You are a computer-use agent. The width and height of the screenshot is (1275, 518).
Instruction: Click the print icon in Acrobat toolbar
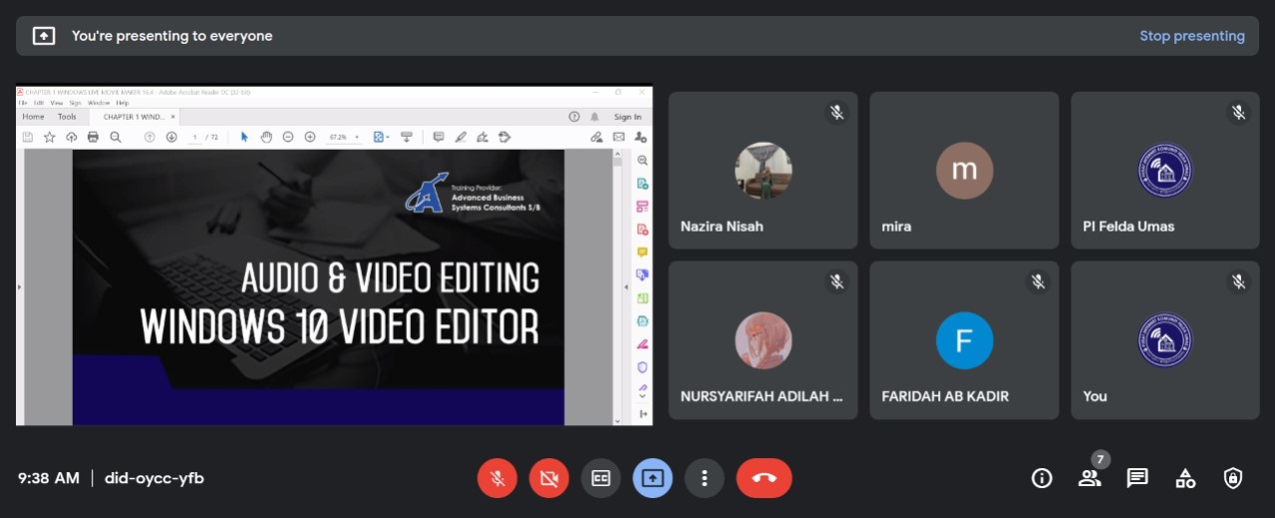93,137
